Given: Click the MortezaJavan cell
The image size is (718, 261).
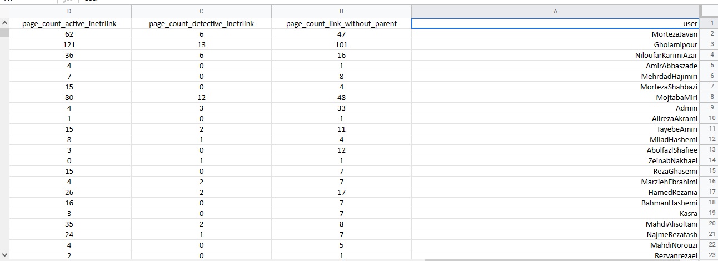Looking at the screenshot, I should (x=555, y=34).
